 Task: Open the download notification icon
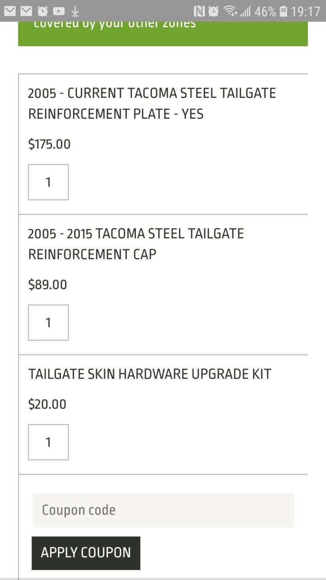point(75,11)
